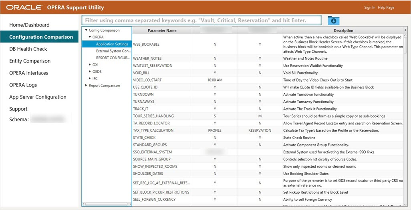Click the plus icon beside Description header
The height and width of the screenshot is (210, 411).
[405, 30]
